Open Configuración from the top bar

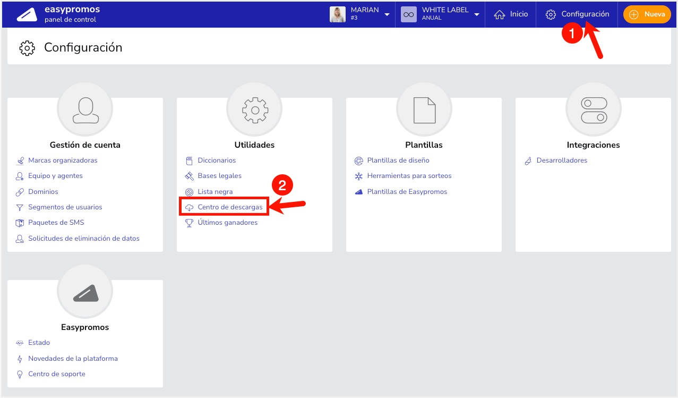[x=577, y=14]
